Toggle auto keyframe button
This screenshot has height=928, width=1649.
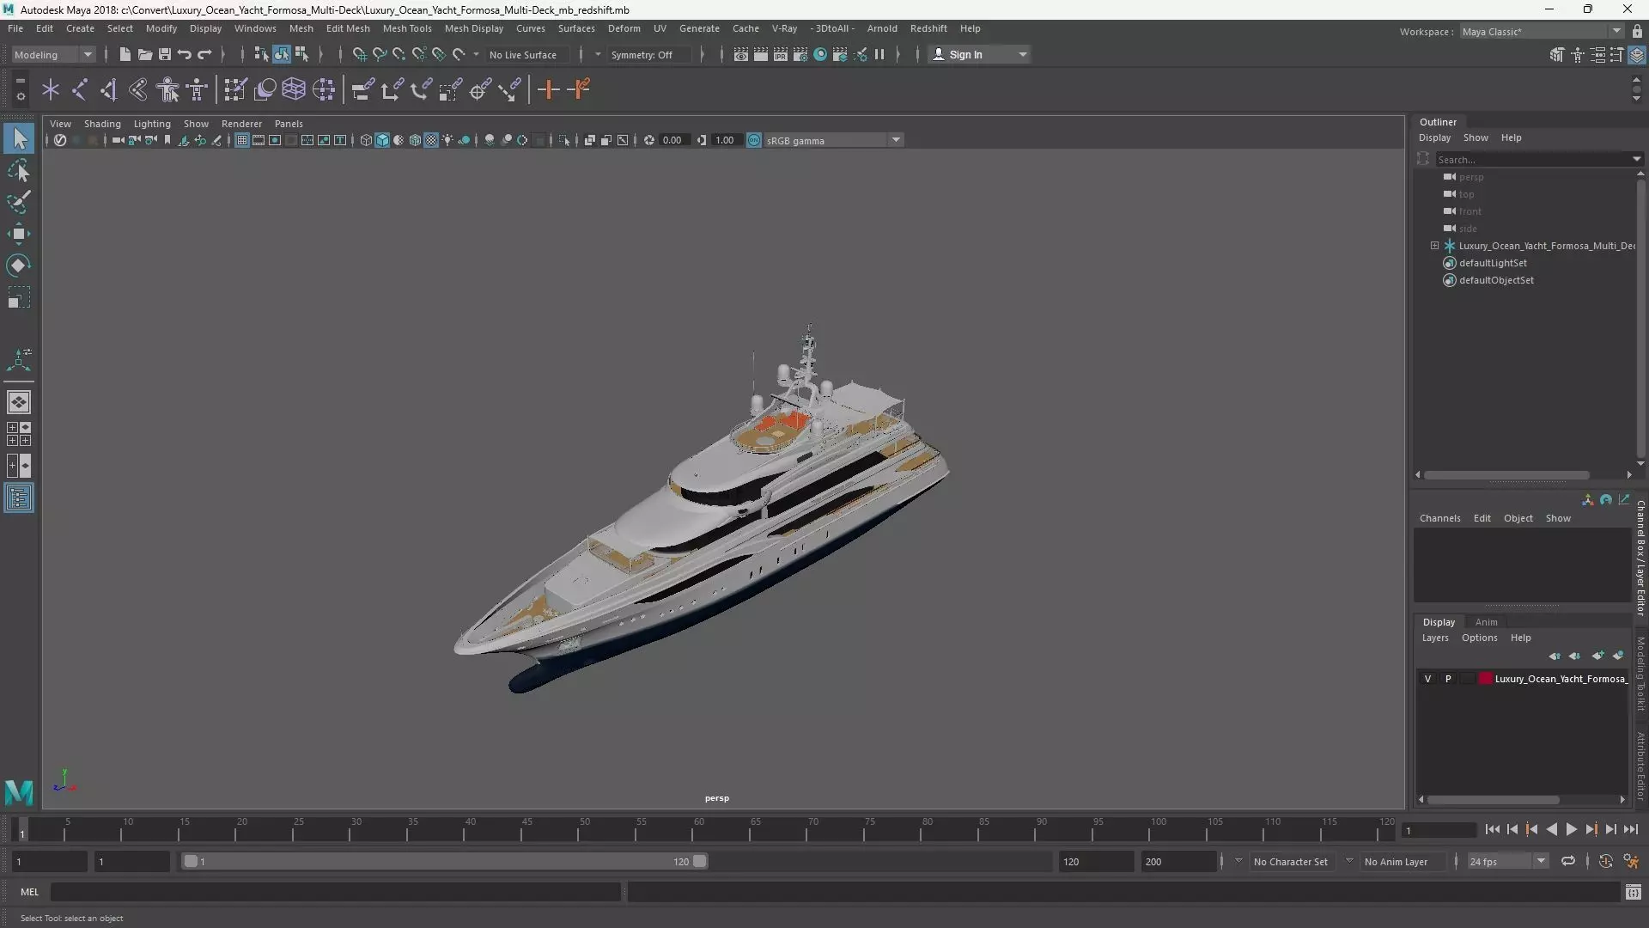tap(1605, 861)
